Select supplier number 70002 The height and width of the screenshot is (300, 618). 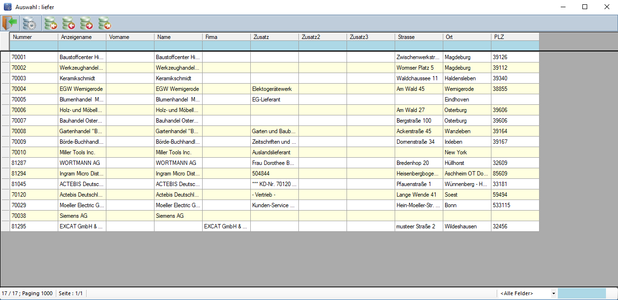point(34,68)
